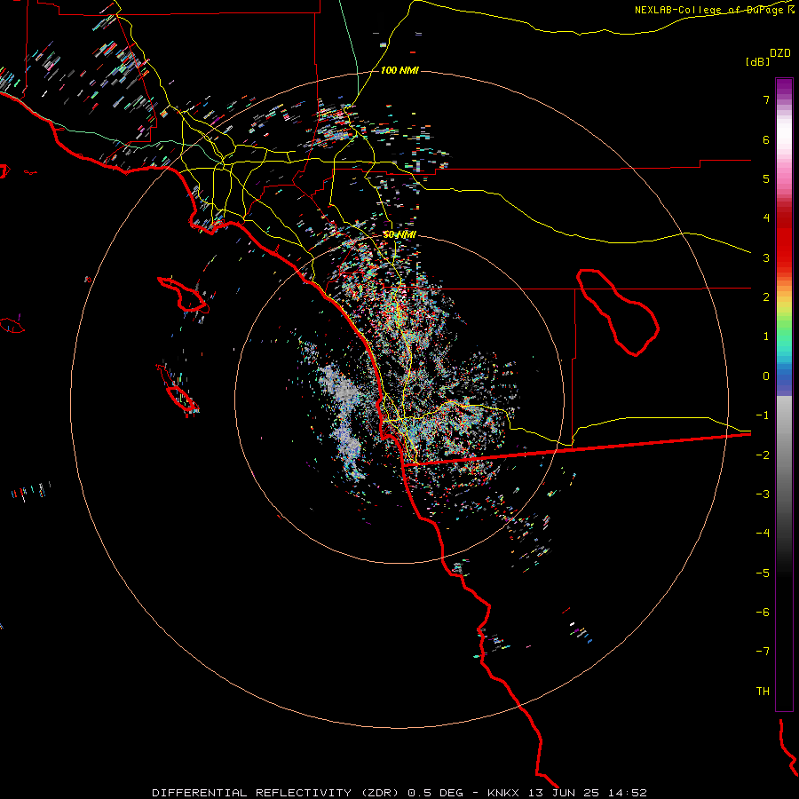Click the -6 value on the color scale
The height and width of the screenshot is (799, 799).
[763, 613]
